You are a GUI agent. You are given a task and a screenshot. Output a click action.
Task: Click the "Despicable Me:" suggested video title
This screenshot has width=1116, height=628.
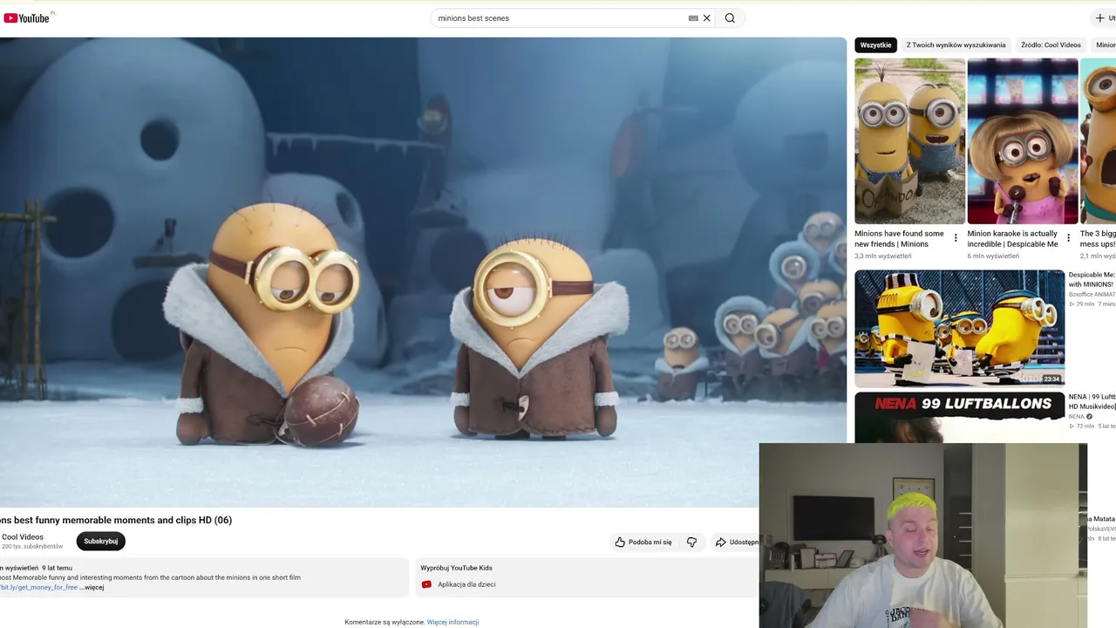coord(1092,279)
